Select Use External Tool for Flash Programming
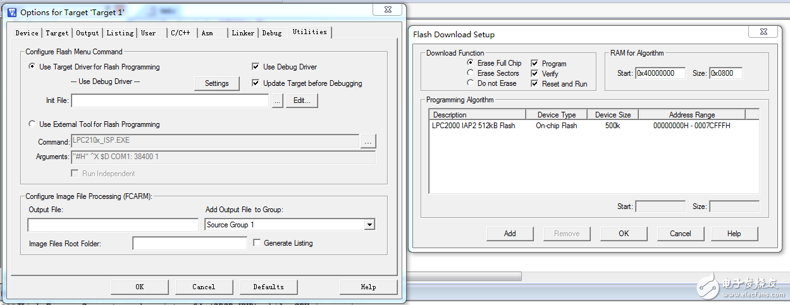790x305 pixels. click(x=33, y=124)
